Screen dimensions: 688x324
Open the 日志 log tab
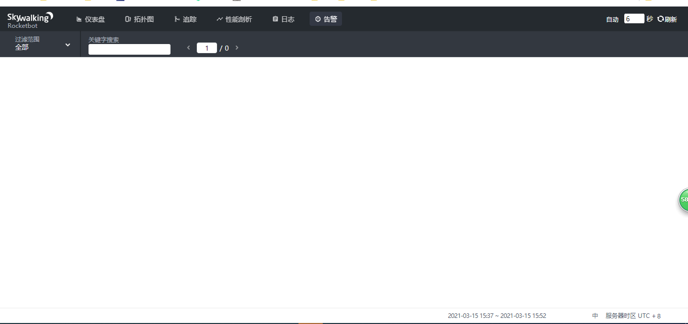point(283,19)
